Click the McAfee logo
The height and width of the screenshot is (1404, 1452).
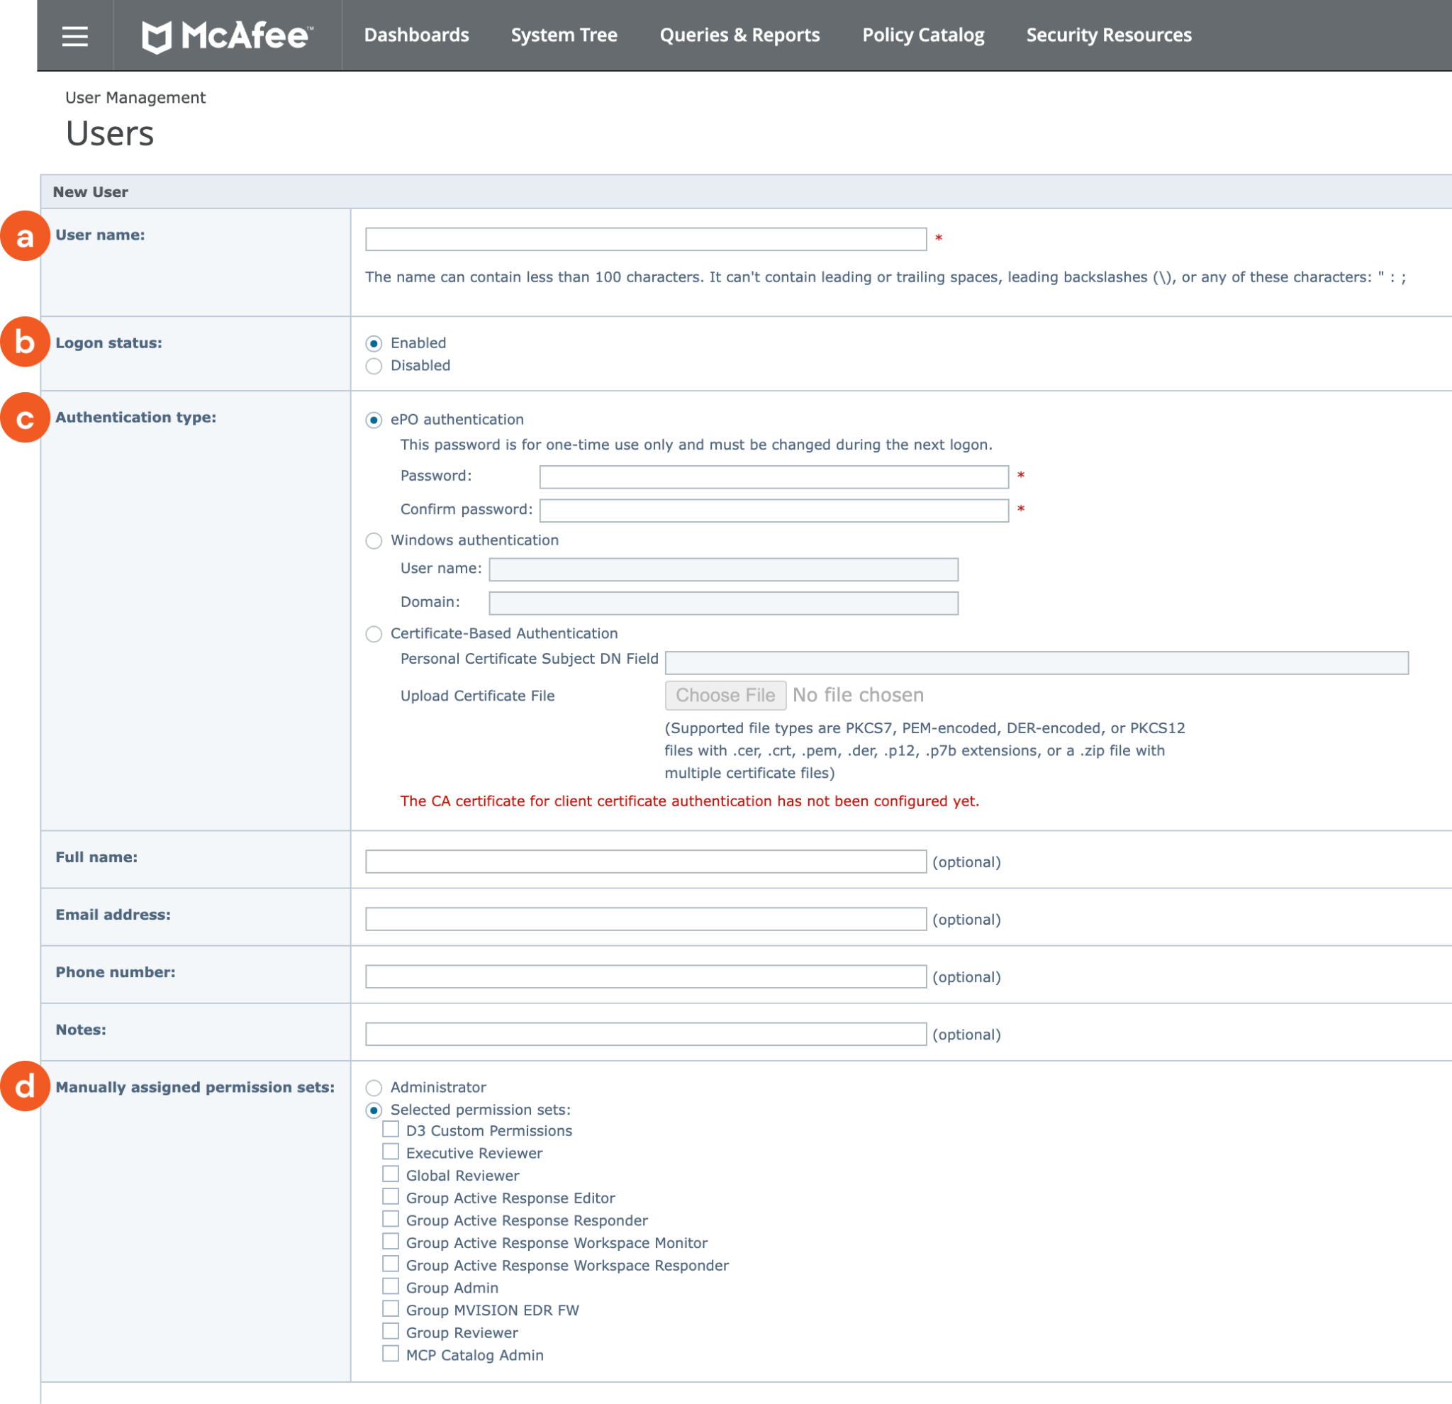(228, 35)
